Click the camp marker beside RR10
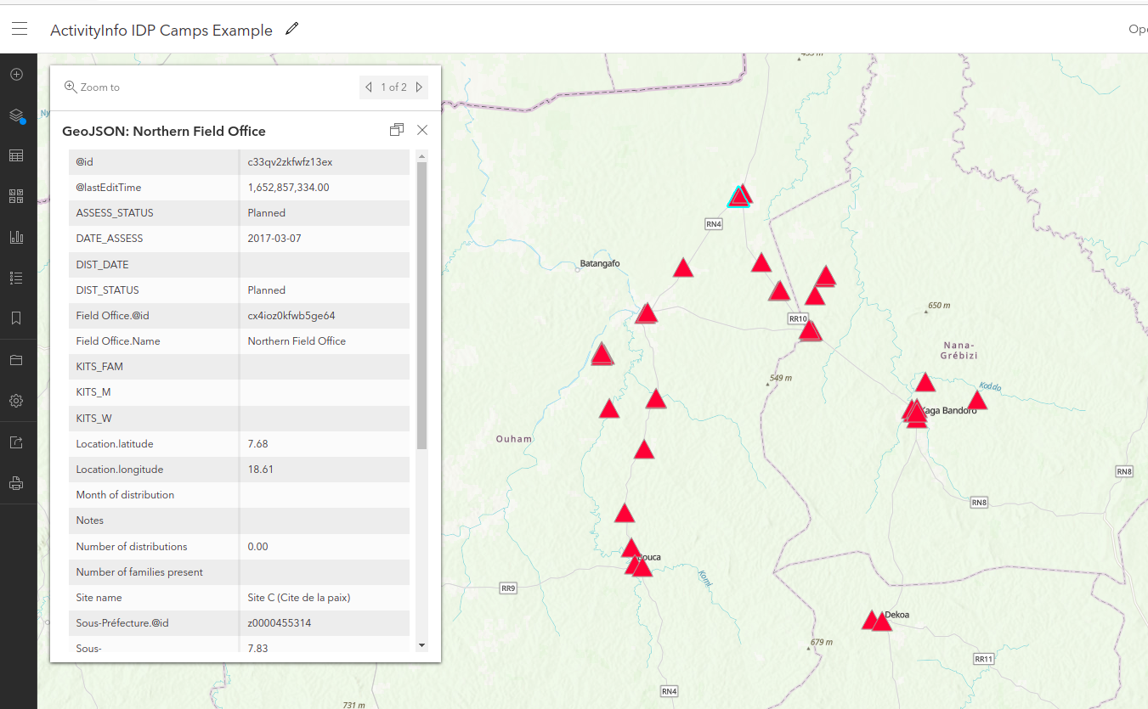The image size is (1148, 709). (x=810, y=330)
